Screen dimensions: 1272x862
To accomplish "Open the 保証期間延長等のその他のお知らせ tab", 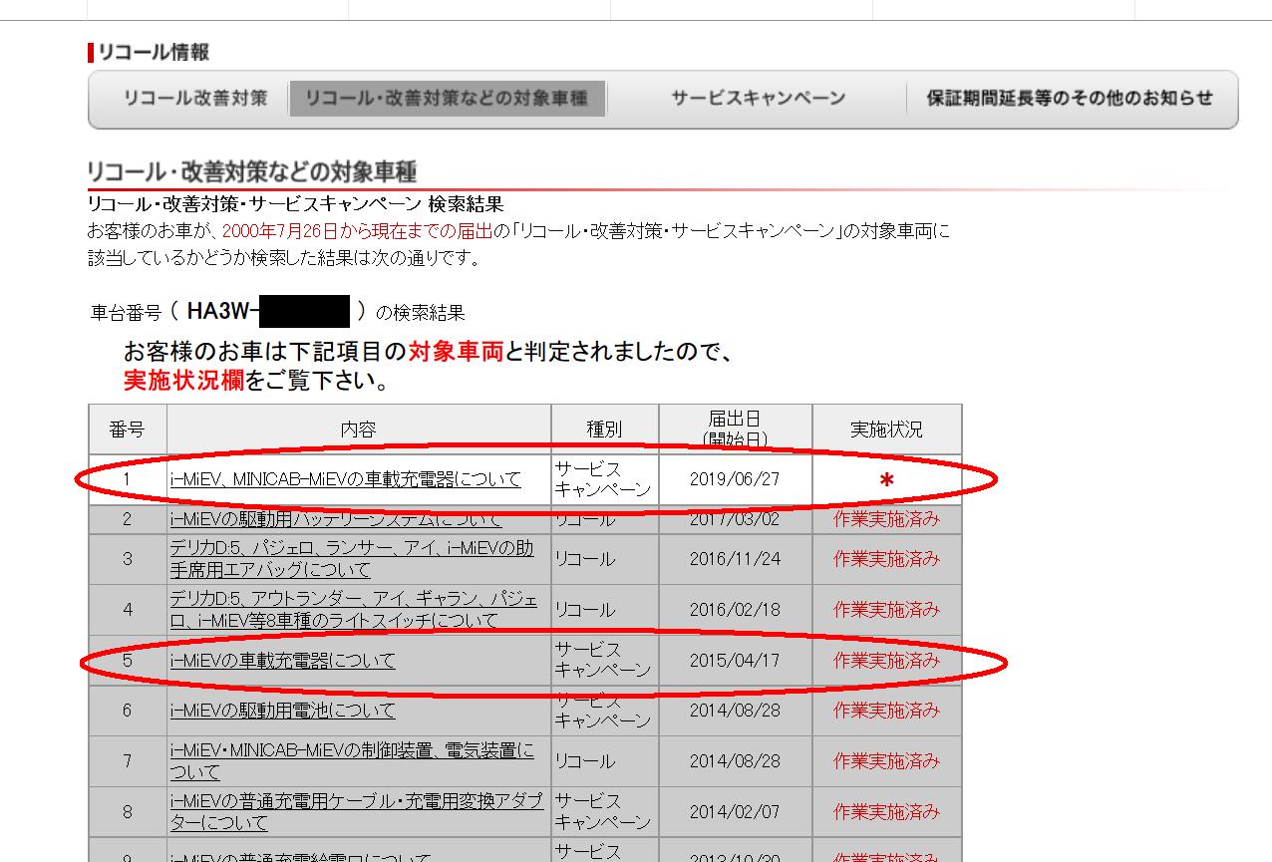I will point(1070,99).
